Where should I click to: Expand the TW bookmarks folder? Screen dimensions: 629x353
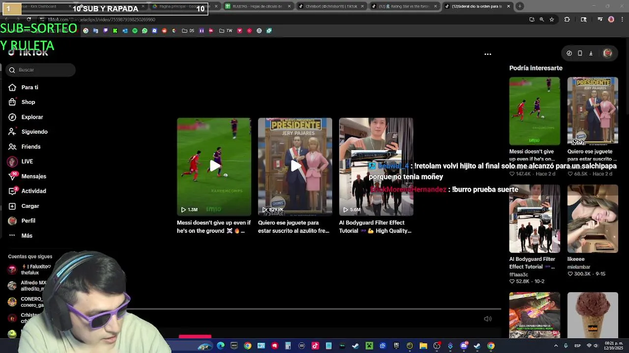point(226,30)
